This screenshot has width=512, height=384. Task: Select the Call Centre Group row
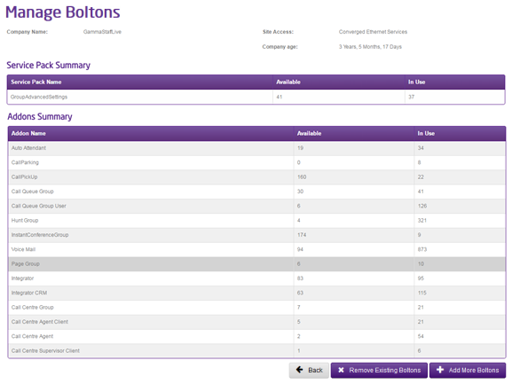point(257,308)
